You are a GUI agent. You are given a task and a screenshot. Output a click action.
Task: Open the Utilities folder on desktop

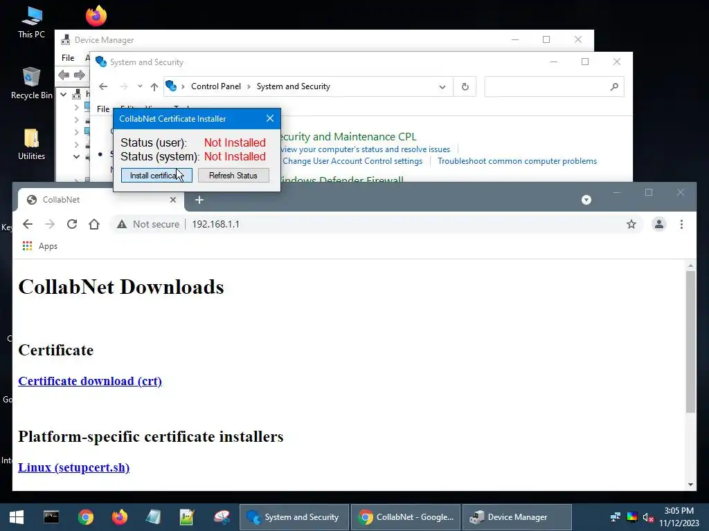[x=31, y=145]
